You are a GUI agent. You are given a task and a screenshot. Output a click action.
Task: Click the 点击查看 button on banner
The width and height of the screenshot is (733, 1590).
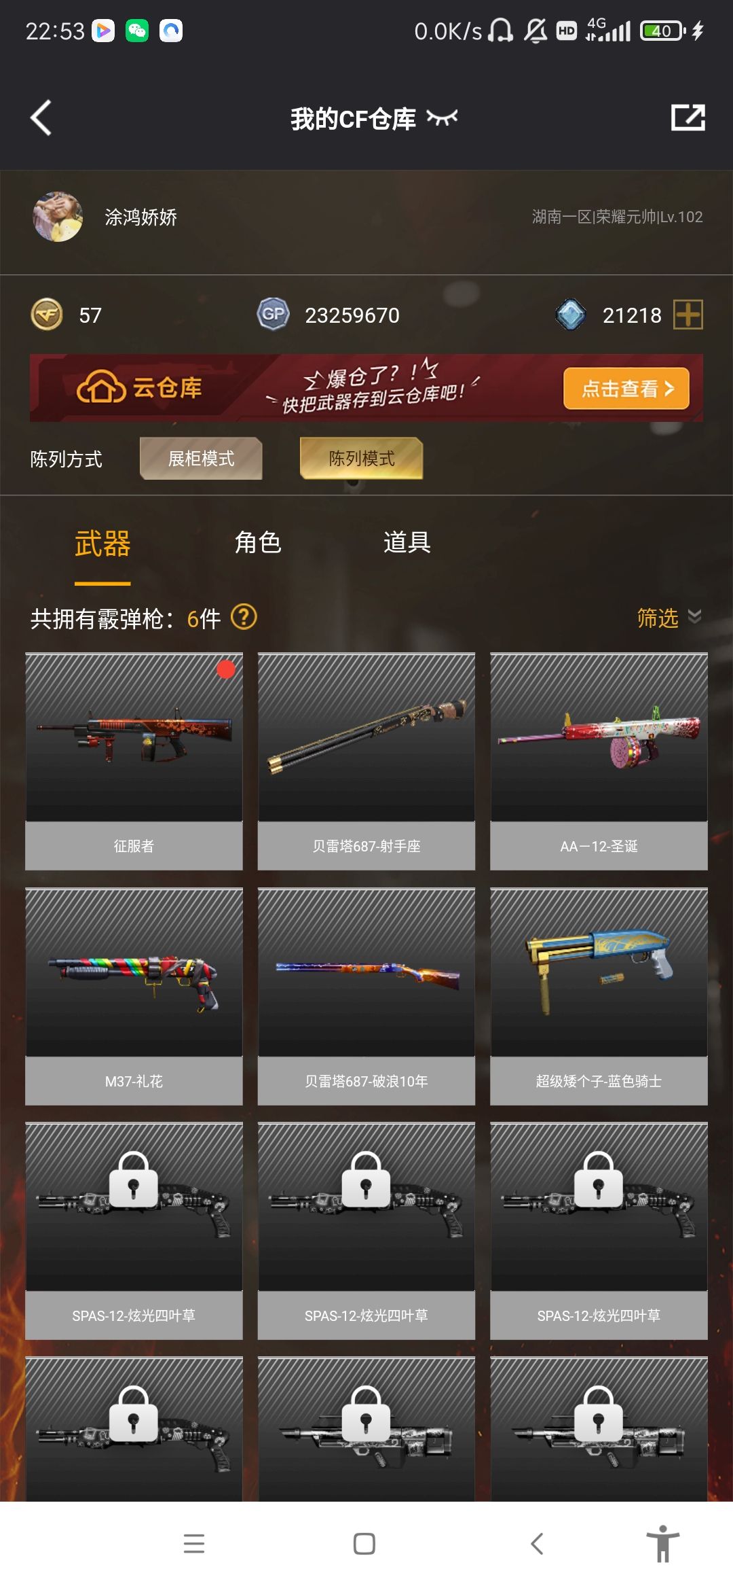pyautogui.click(x=626, y=389)
